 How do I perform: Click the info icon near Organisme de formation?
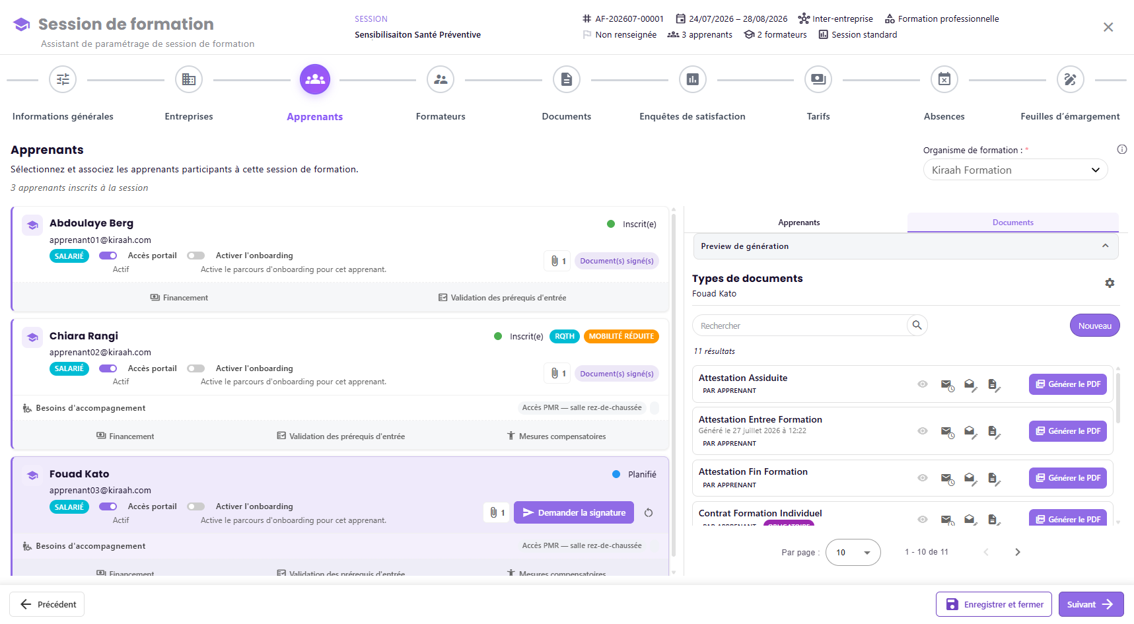point(1121,149)
